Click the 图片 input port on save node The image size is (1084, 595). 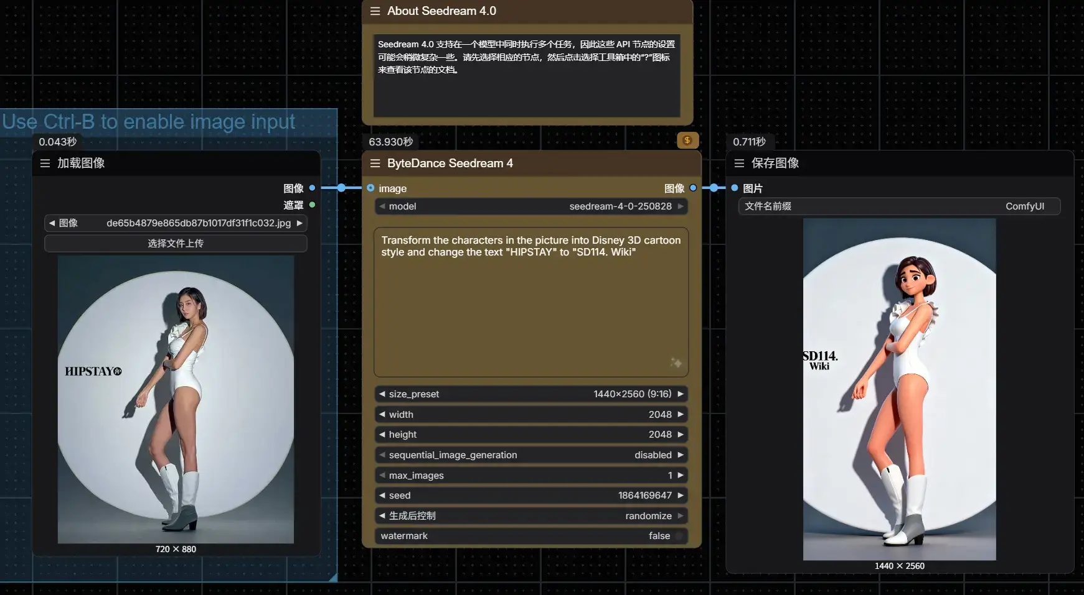(x=735, y=188)
